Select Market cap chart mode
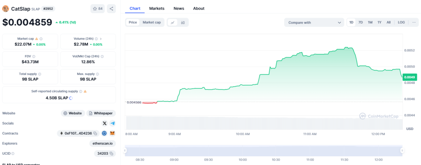 152,22
